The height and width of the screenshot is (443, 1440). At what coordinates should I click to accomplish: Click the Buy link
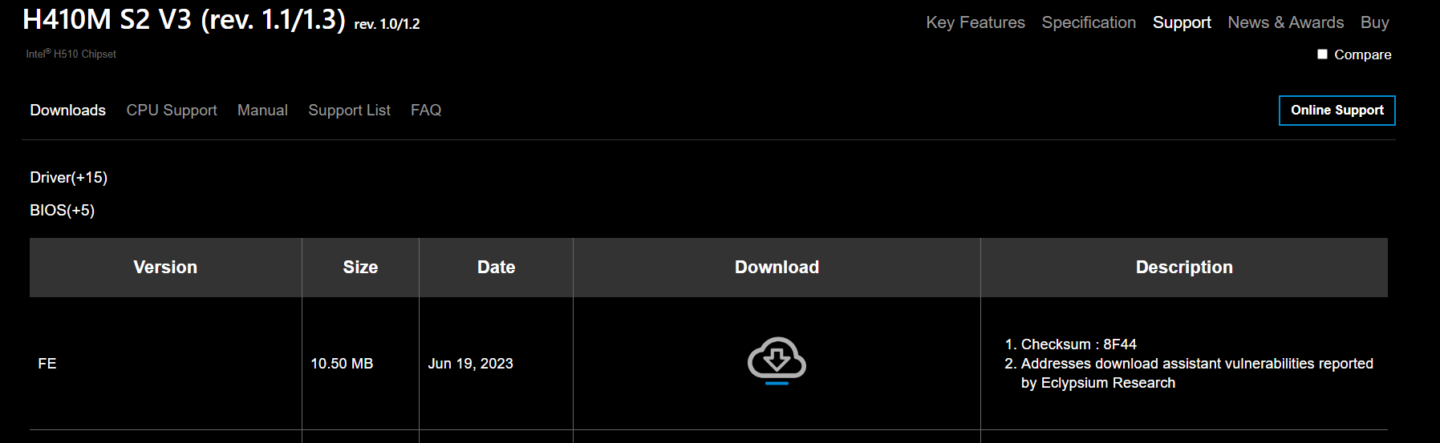(x=1375, y=22)
